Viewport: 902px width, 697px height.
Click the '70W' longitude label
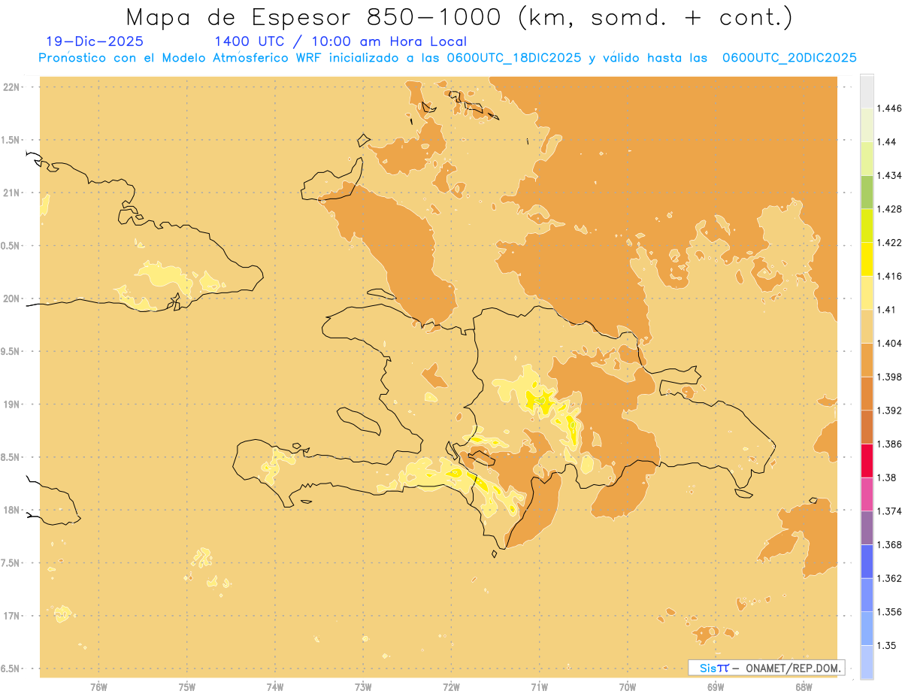(628, 686)
